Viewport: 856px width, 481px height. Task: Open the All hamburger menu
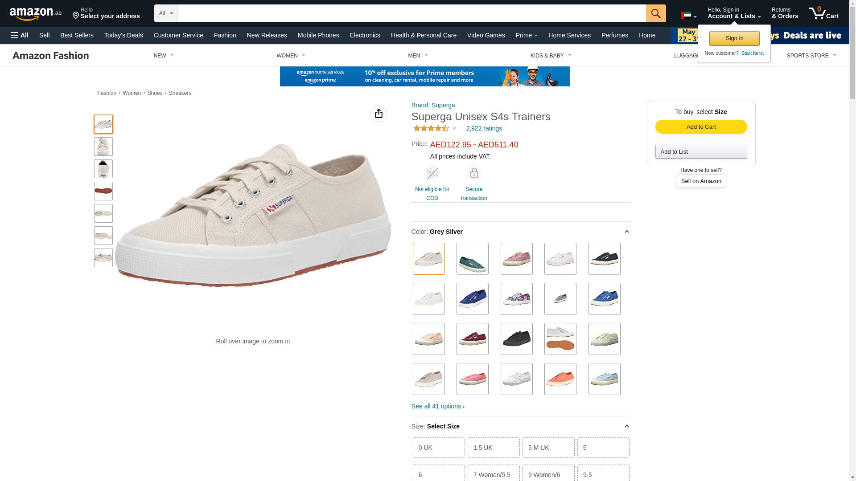(x=20, y=35)
